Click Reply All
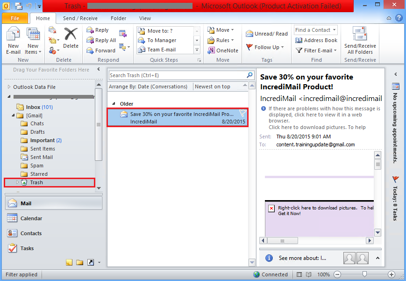 tap(101, 40)
